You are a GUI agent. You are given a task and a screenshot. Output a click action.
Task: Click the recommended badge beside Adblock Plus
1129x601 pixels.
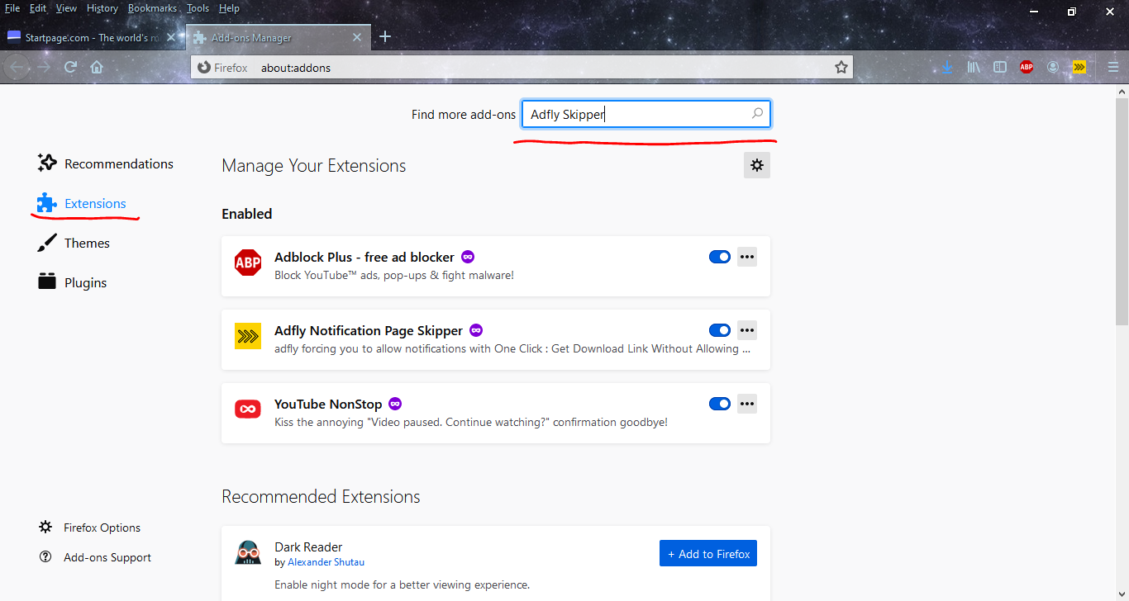coord(468,257)
